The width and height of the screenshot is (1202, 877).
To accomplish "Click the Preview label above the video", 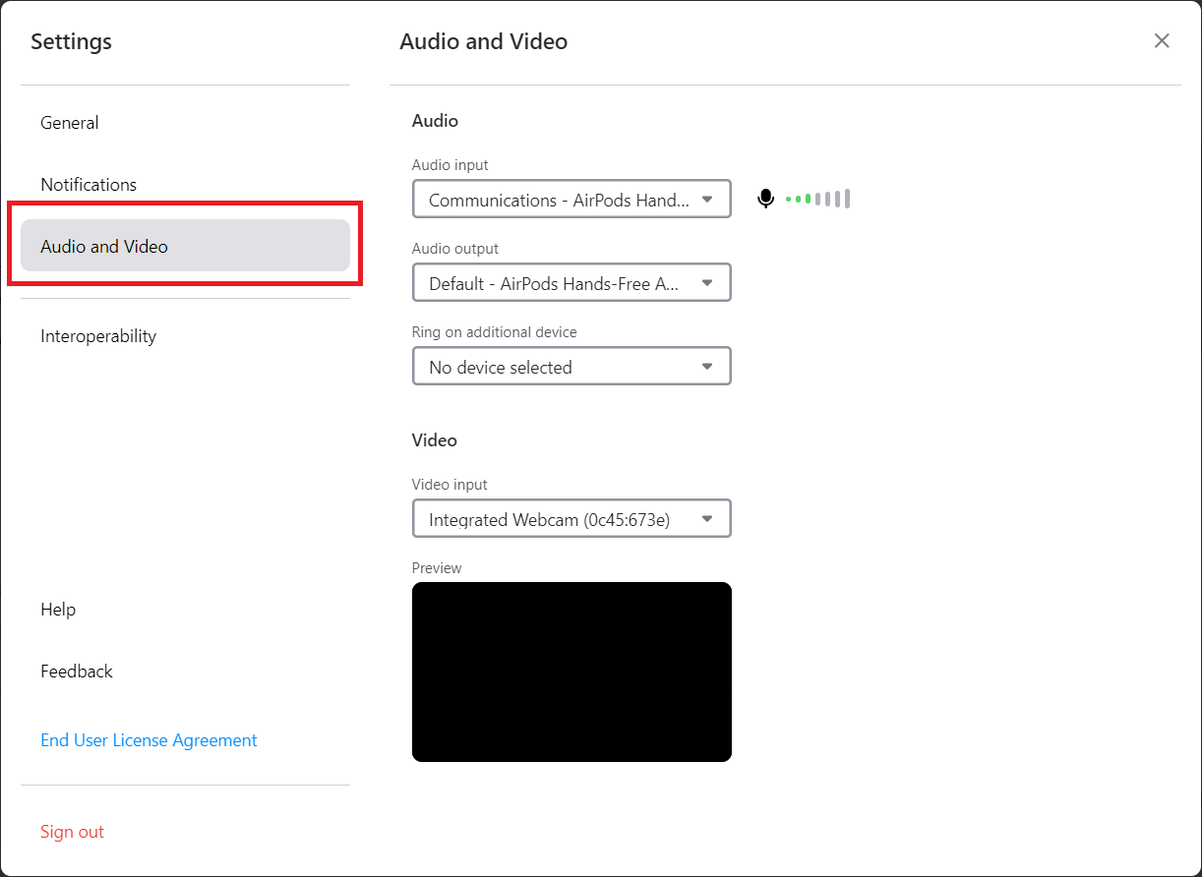I will coord(437,568).
